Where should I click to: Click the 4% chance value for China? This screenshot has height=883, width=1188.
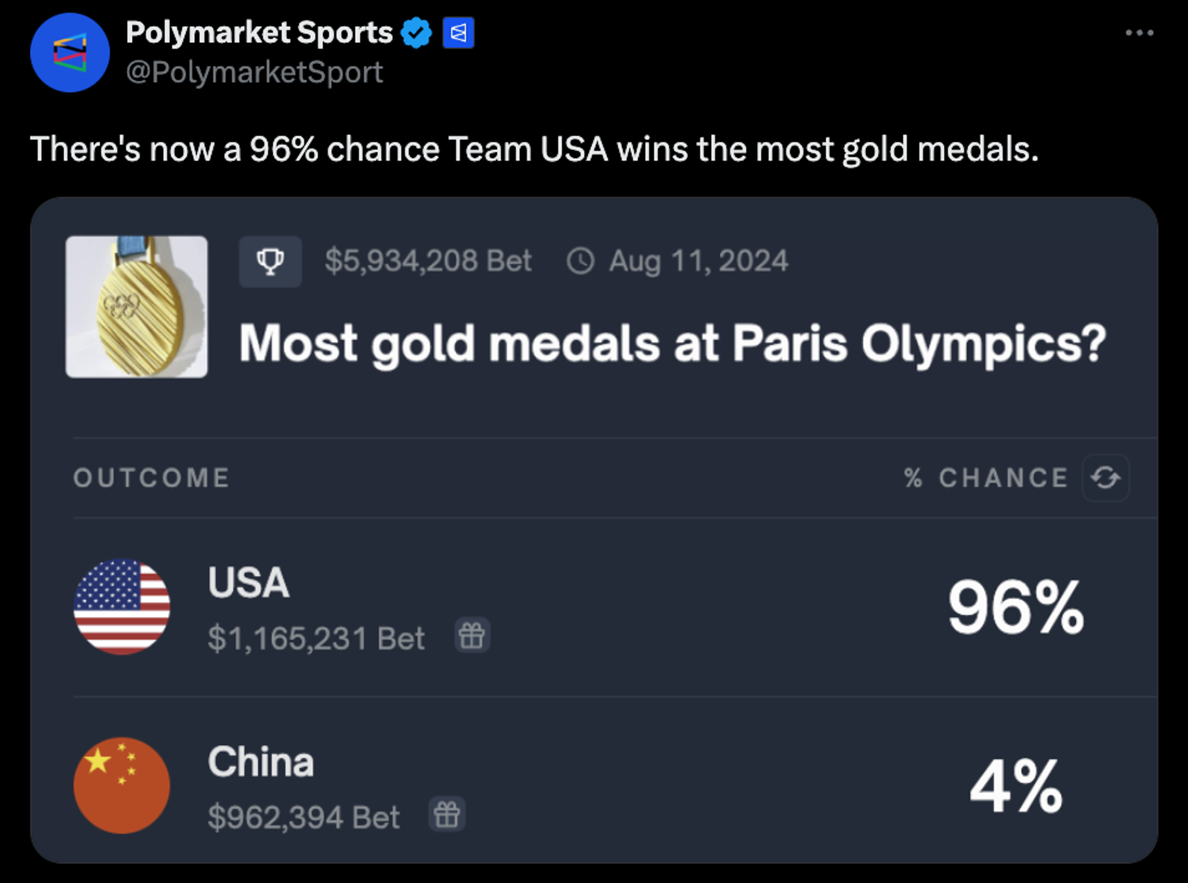click(x=1016, y=786)
